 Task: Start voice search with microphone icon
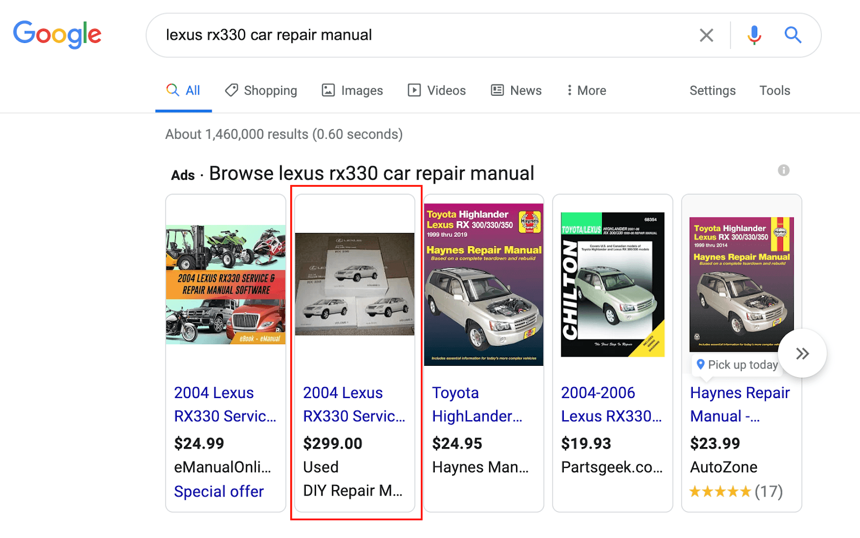point(754,35)
